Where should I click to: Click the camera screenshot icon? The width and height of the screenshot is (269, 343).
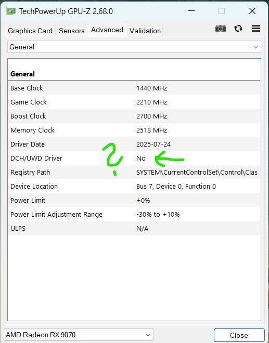click(221, 29)
